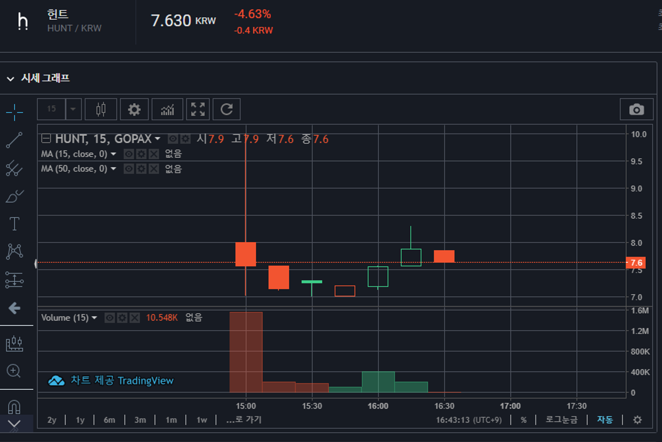The width and height of the screenshot is (662, 442).
Task: Collapse the chart legend box toggle
Action: pyautogui.click(x=46, y=139)
